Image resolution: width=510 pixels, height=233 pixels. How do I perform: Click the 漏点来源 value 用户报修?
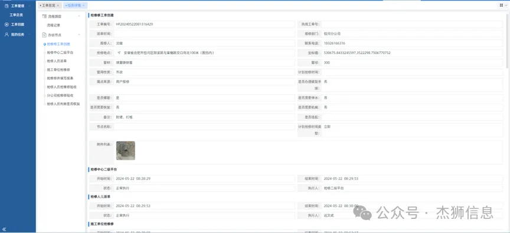[123, 82]
